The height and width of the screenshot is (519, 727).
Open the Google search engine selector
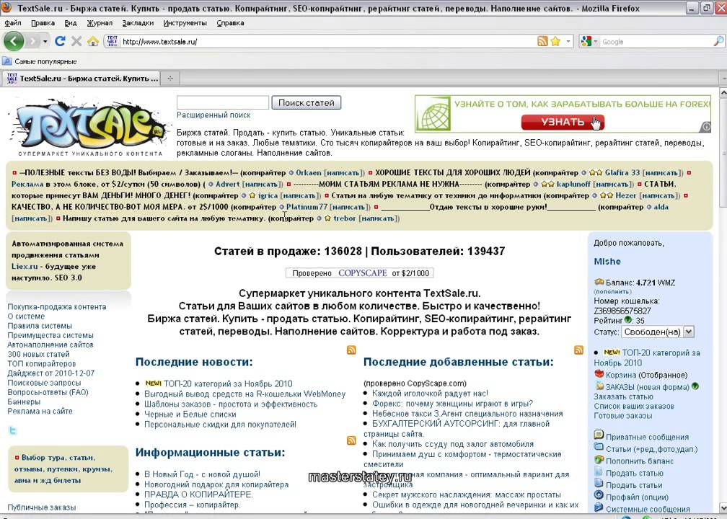(x=589, y=41)
